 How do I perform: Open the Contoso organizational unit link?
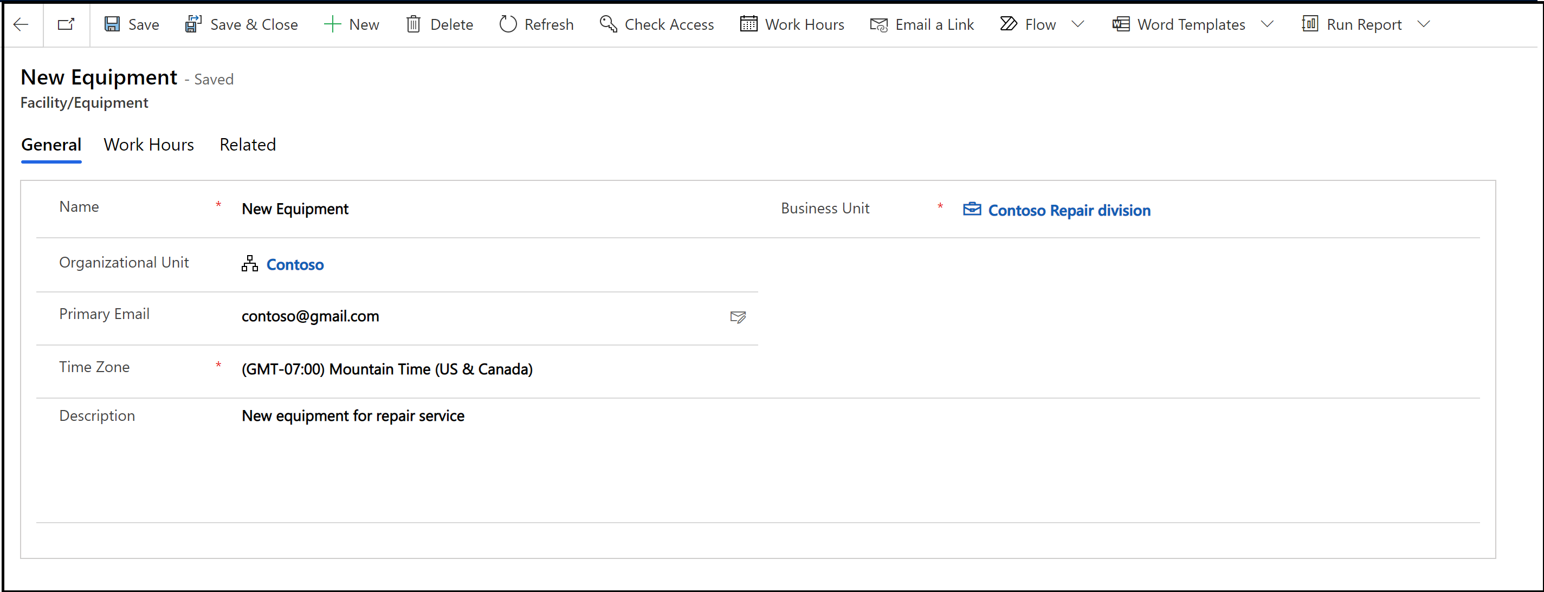pyautogui.click(x=295, y=264)
